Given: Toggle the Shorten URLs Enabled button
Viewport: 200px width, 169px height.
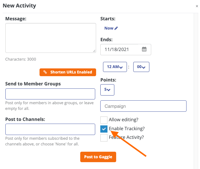Looking at the screenshot, I should pyautogui.click(x=68, y=72).
